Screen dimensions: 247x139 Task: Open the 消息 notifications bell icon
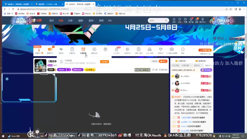coord(197,19)
